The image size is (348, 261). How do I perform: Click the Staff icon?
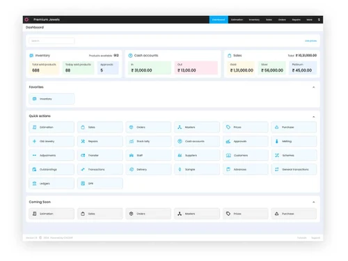[132, 155]
